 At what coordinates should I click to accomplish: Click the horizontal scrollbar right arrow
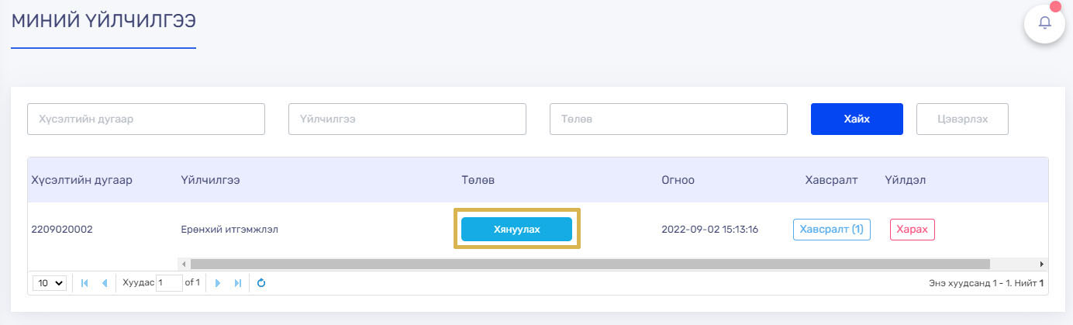tap(1042, 264)
